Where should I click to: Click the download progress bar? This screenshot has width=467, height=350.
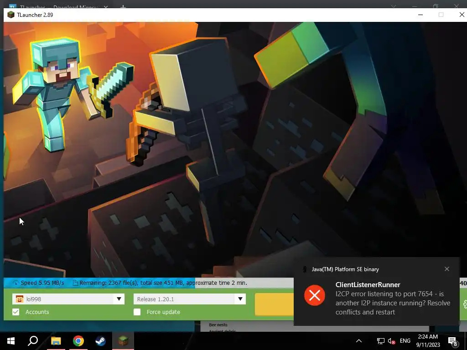click(149, 283)
